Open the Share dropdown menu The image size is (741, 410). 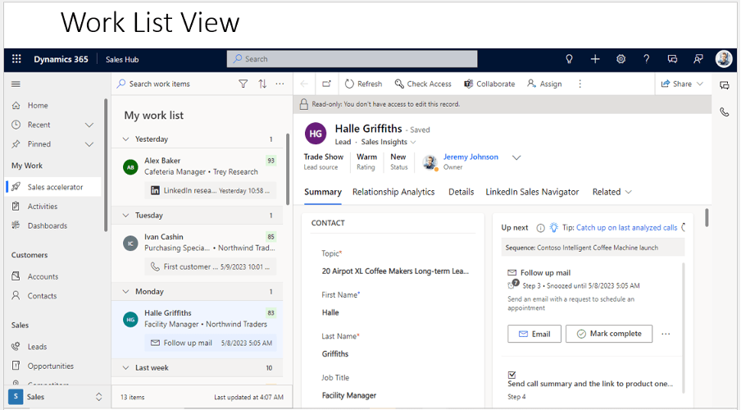682,84
